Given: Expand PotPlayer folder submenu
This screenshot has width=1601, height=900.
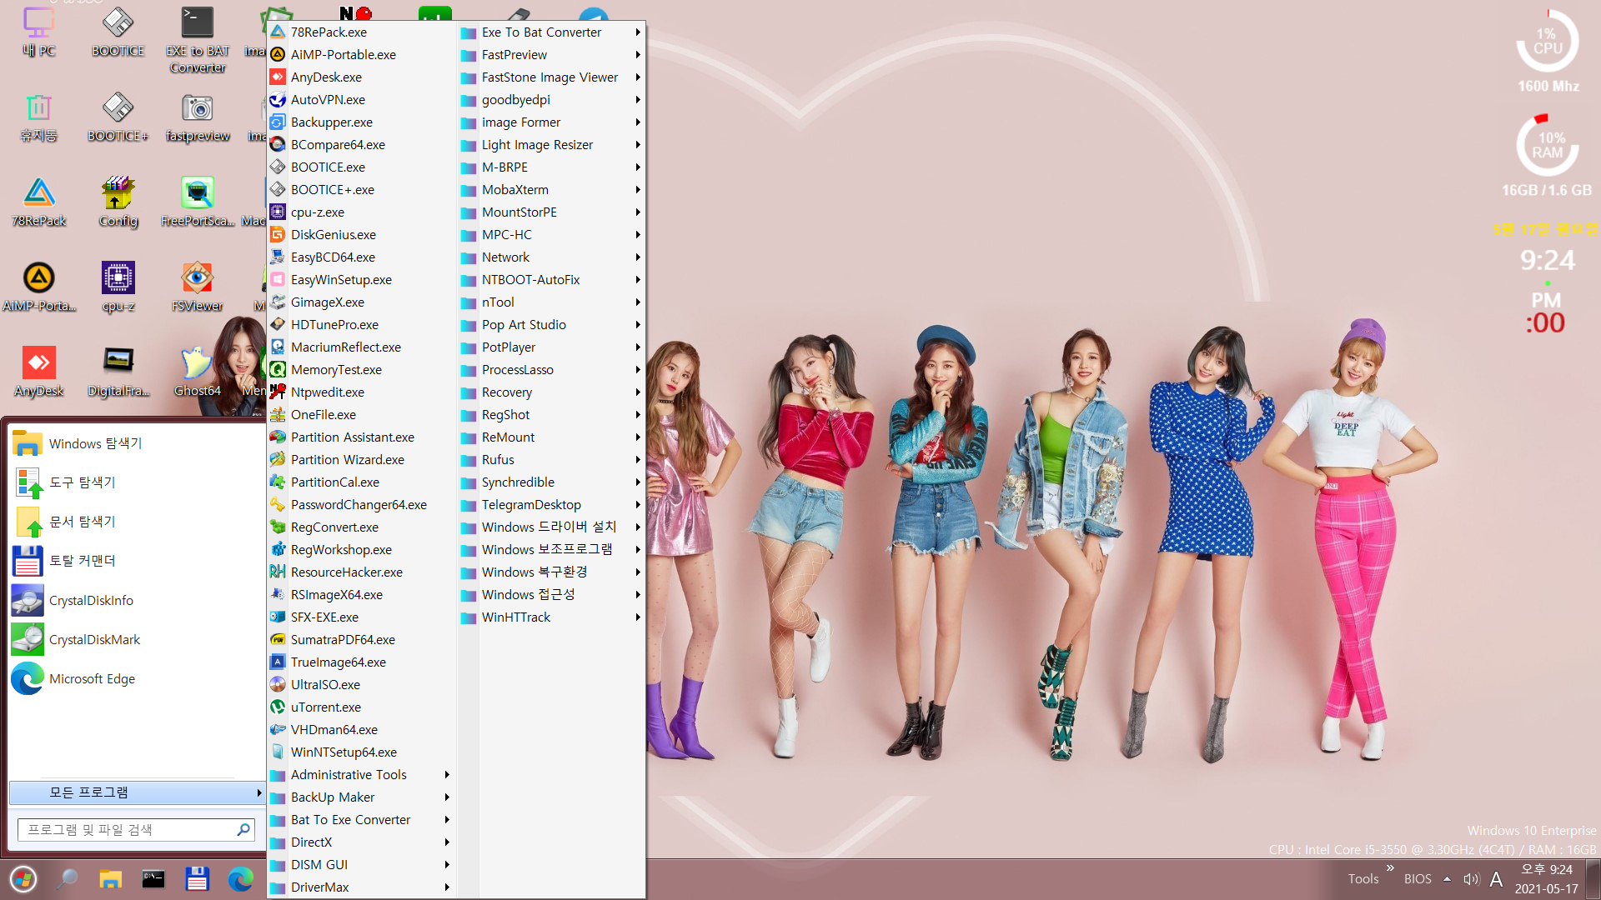Looking at the screenshot, I should tap(552, 347).
